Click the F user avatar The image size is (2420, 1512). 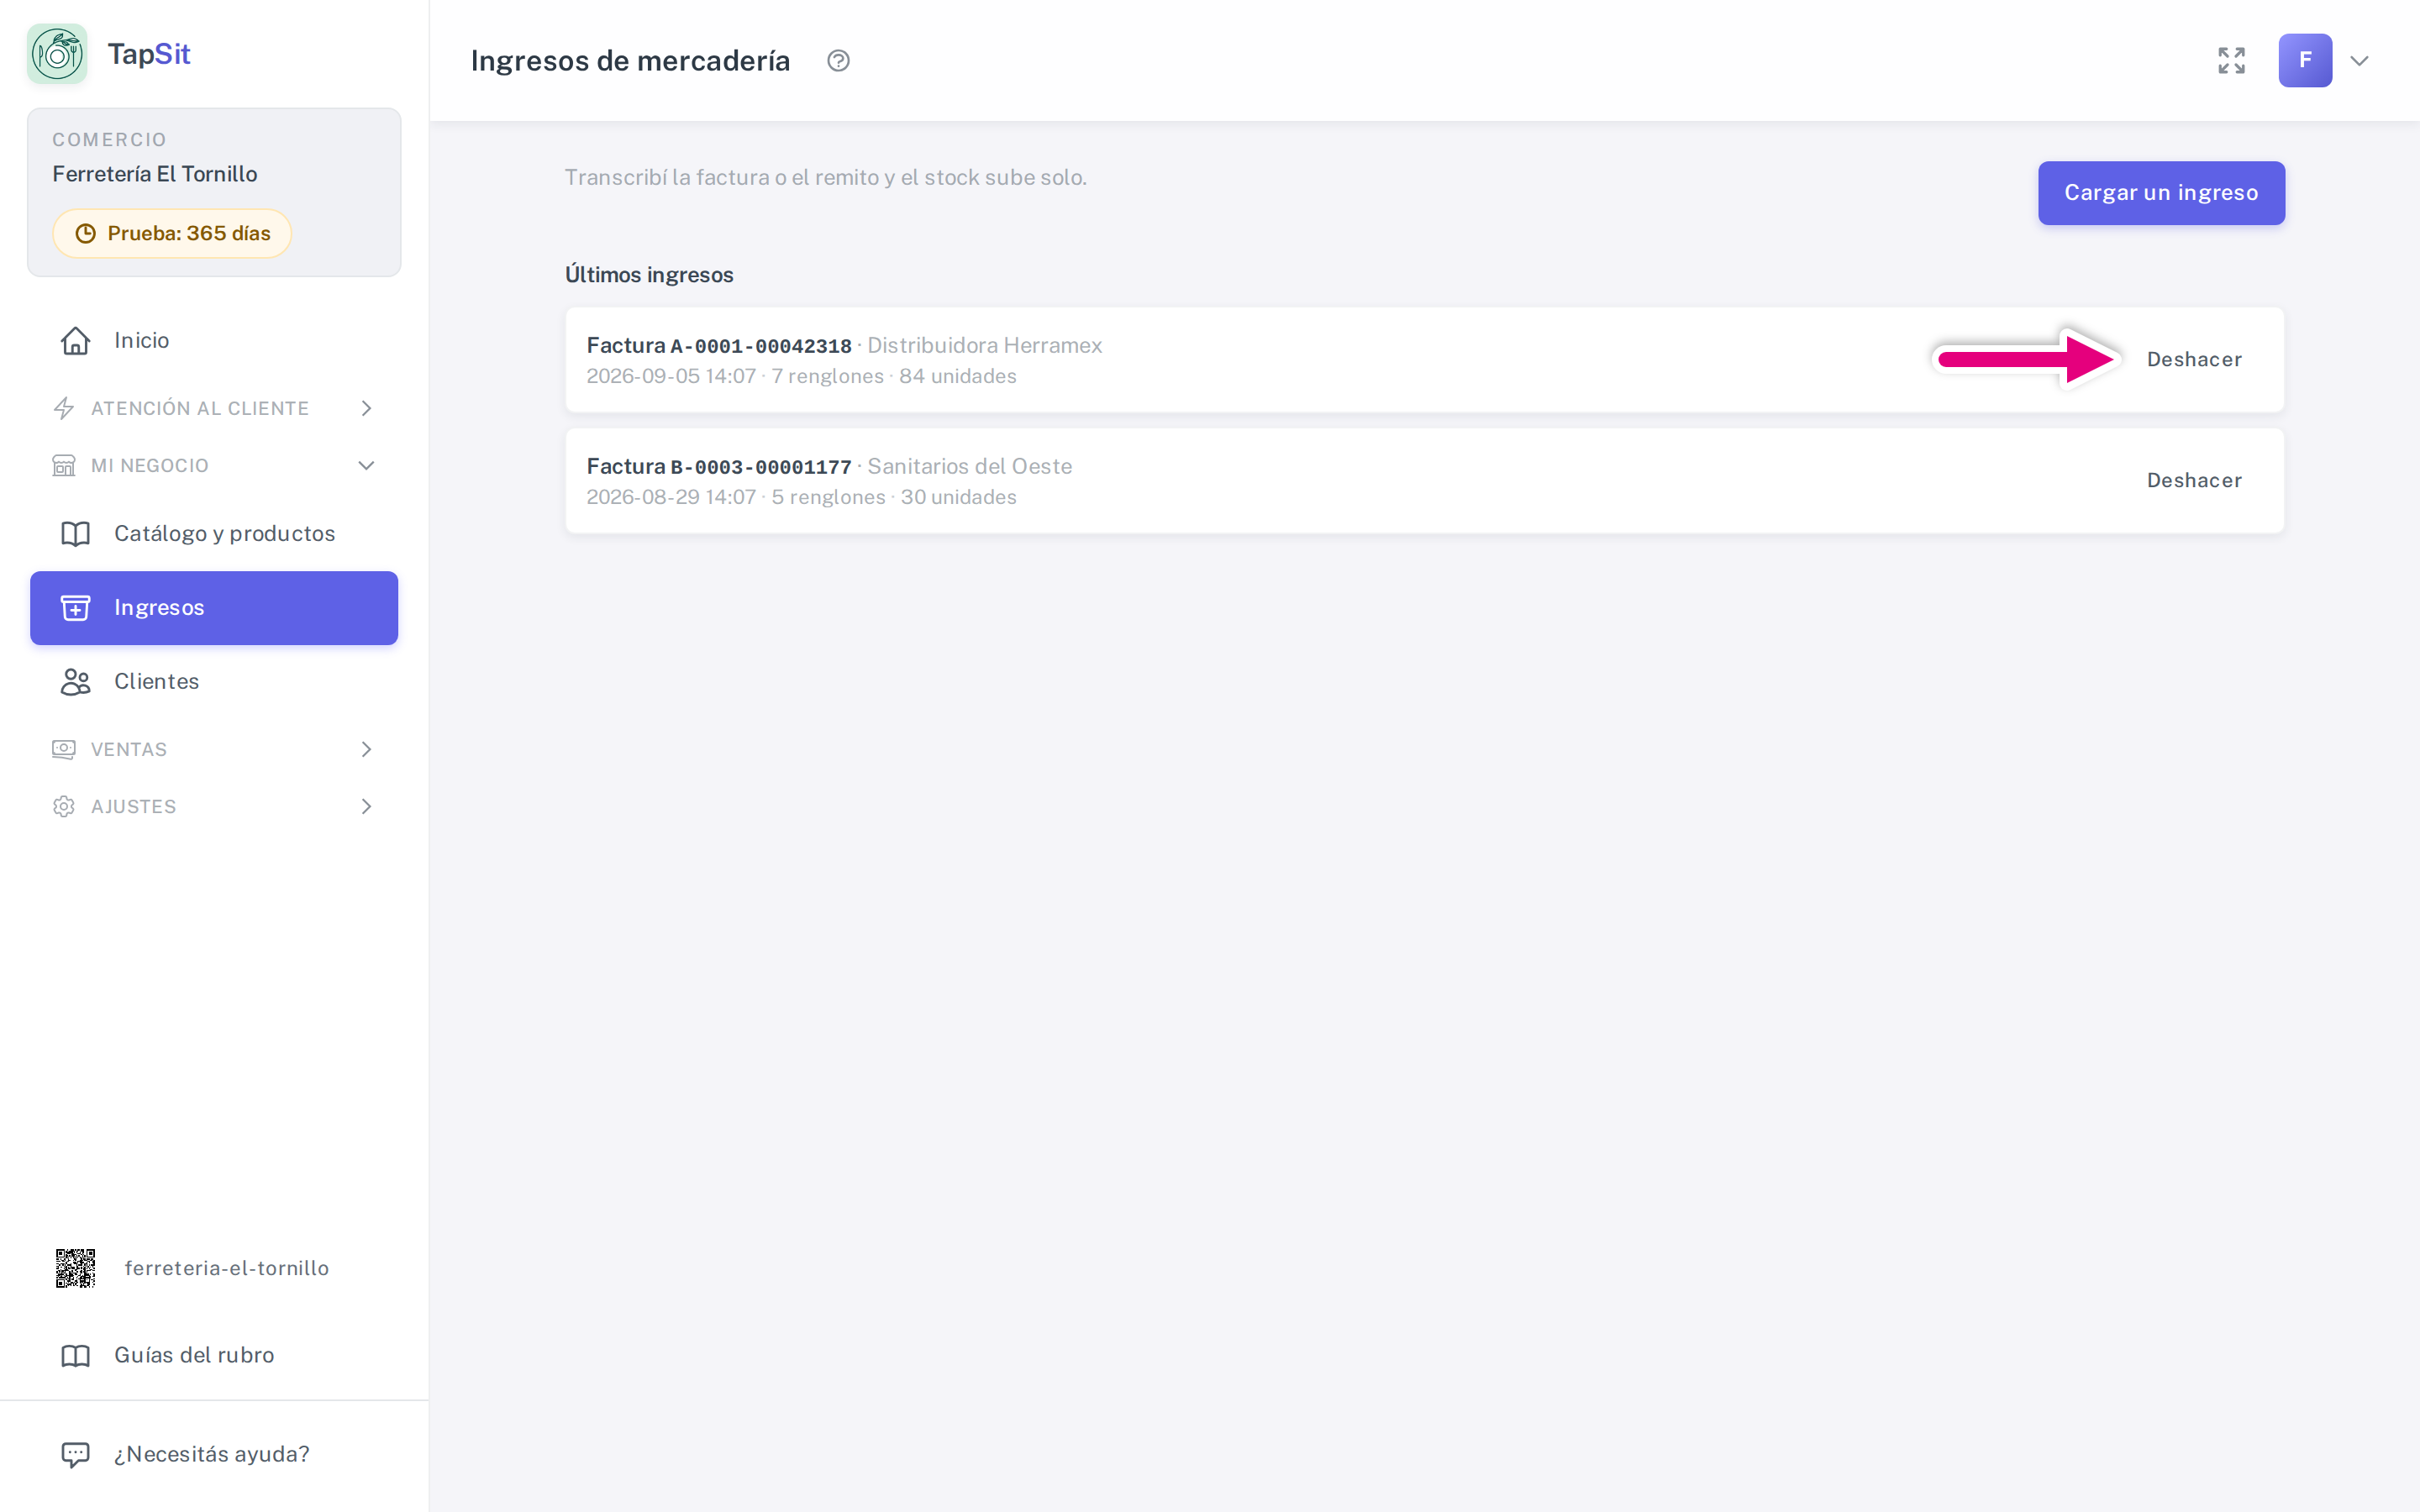pyautogui.click(x=2305, y=61)
